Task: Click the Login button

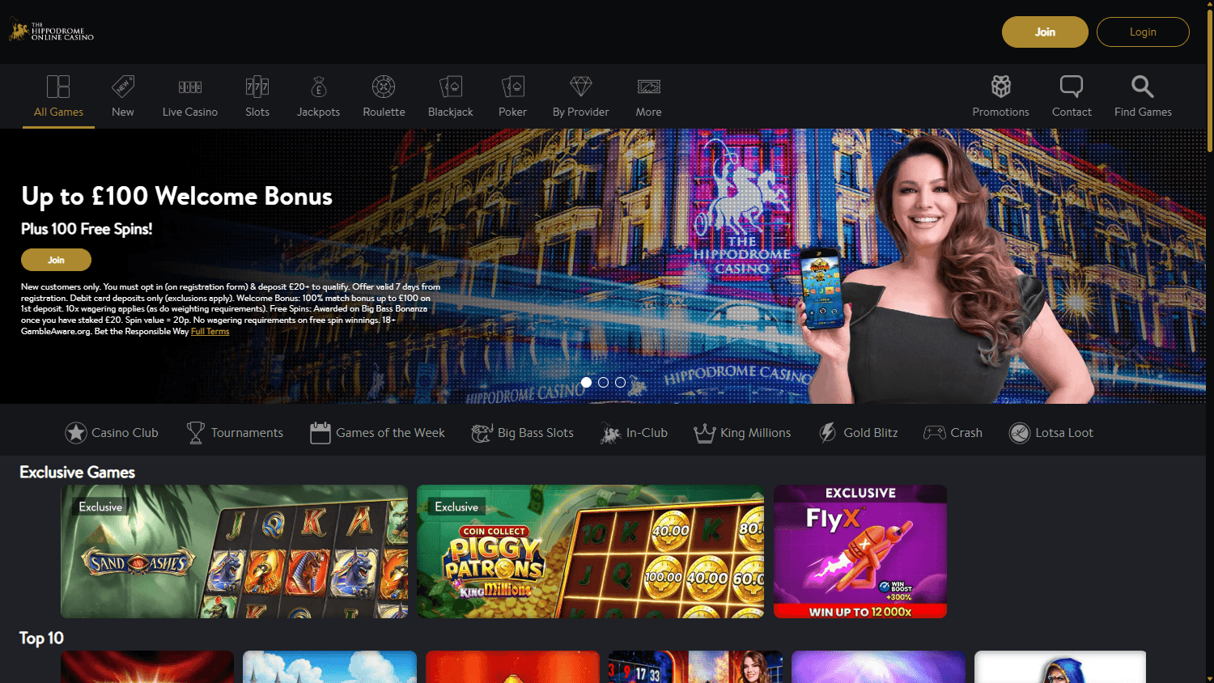Action: pos(1143,32)
